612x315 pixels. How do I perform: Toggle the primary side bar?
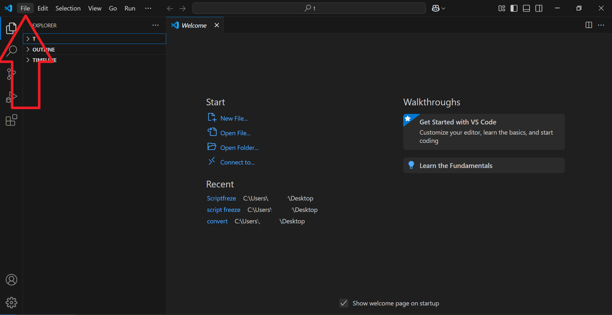point(514,8)
